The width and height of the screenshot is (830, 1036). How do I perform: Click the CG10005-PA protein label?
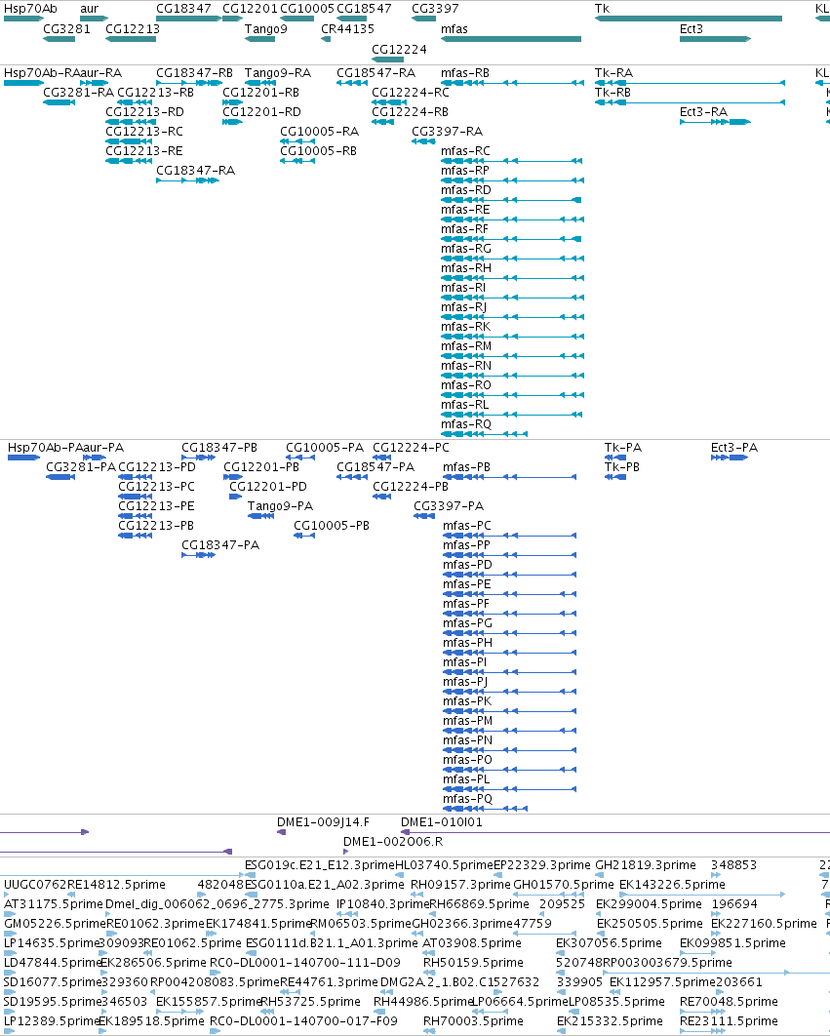coord(325,448)
